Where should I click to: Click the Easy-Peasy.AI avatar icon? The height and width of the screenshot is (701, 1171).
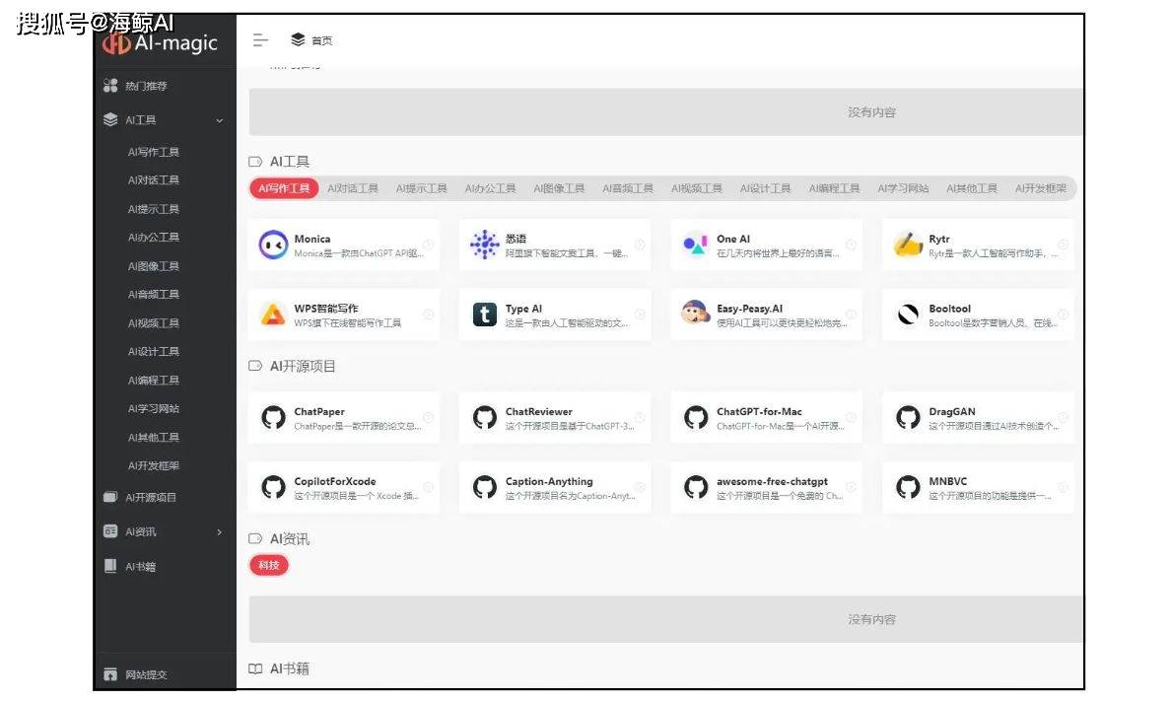tap(696, 315)
